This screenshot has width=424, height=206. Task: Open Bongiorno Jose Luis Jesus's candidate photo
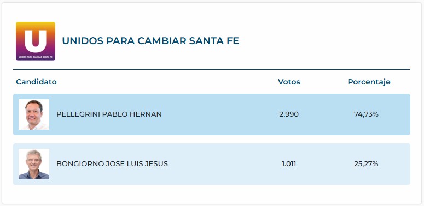point(34,164)
